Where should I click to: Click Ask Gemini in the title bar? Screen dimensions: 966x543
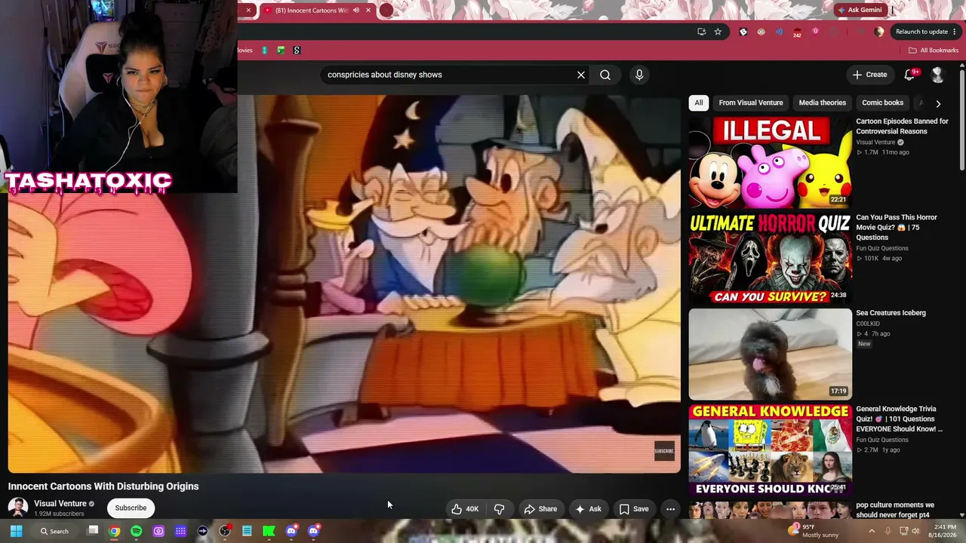pyautogui.click(x=860, y=11)
